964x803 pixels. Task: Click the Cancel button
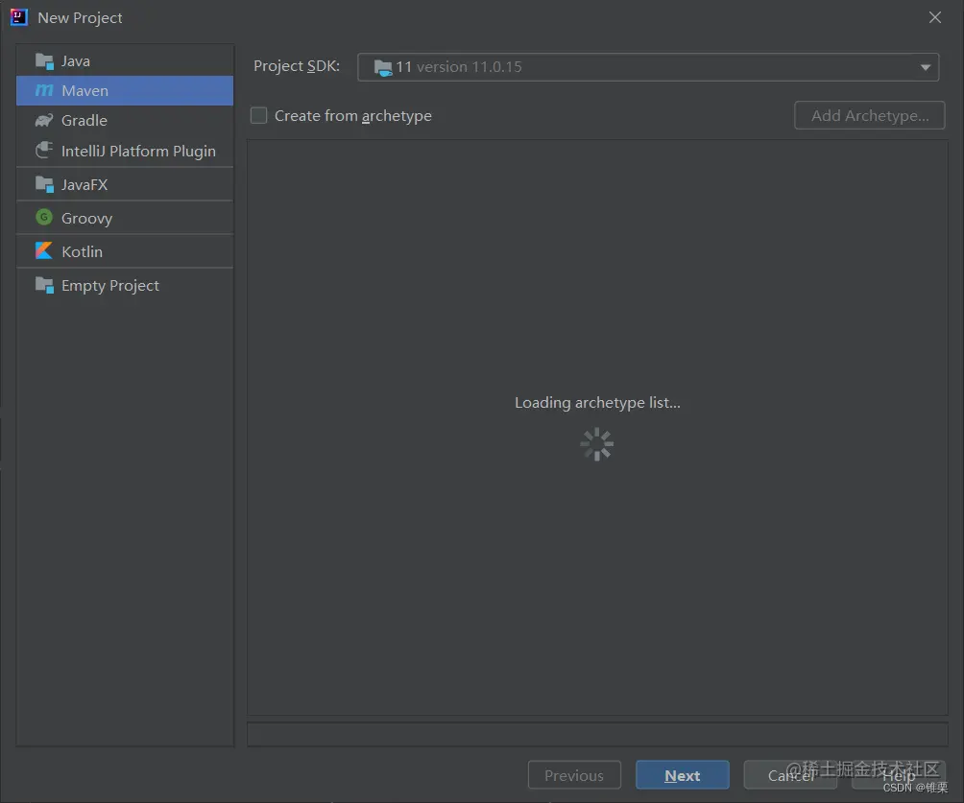790,775
